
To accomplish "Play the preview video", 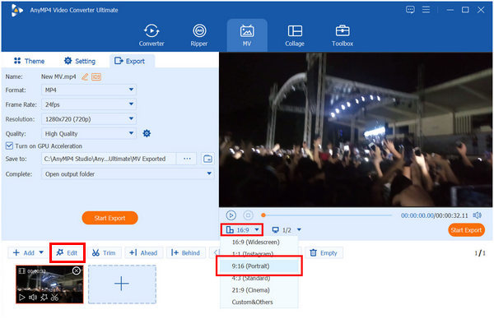I will pos(231,215).
